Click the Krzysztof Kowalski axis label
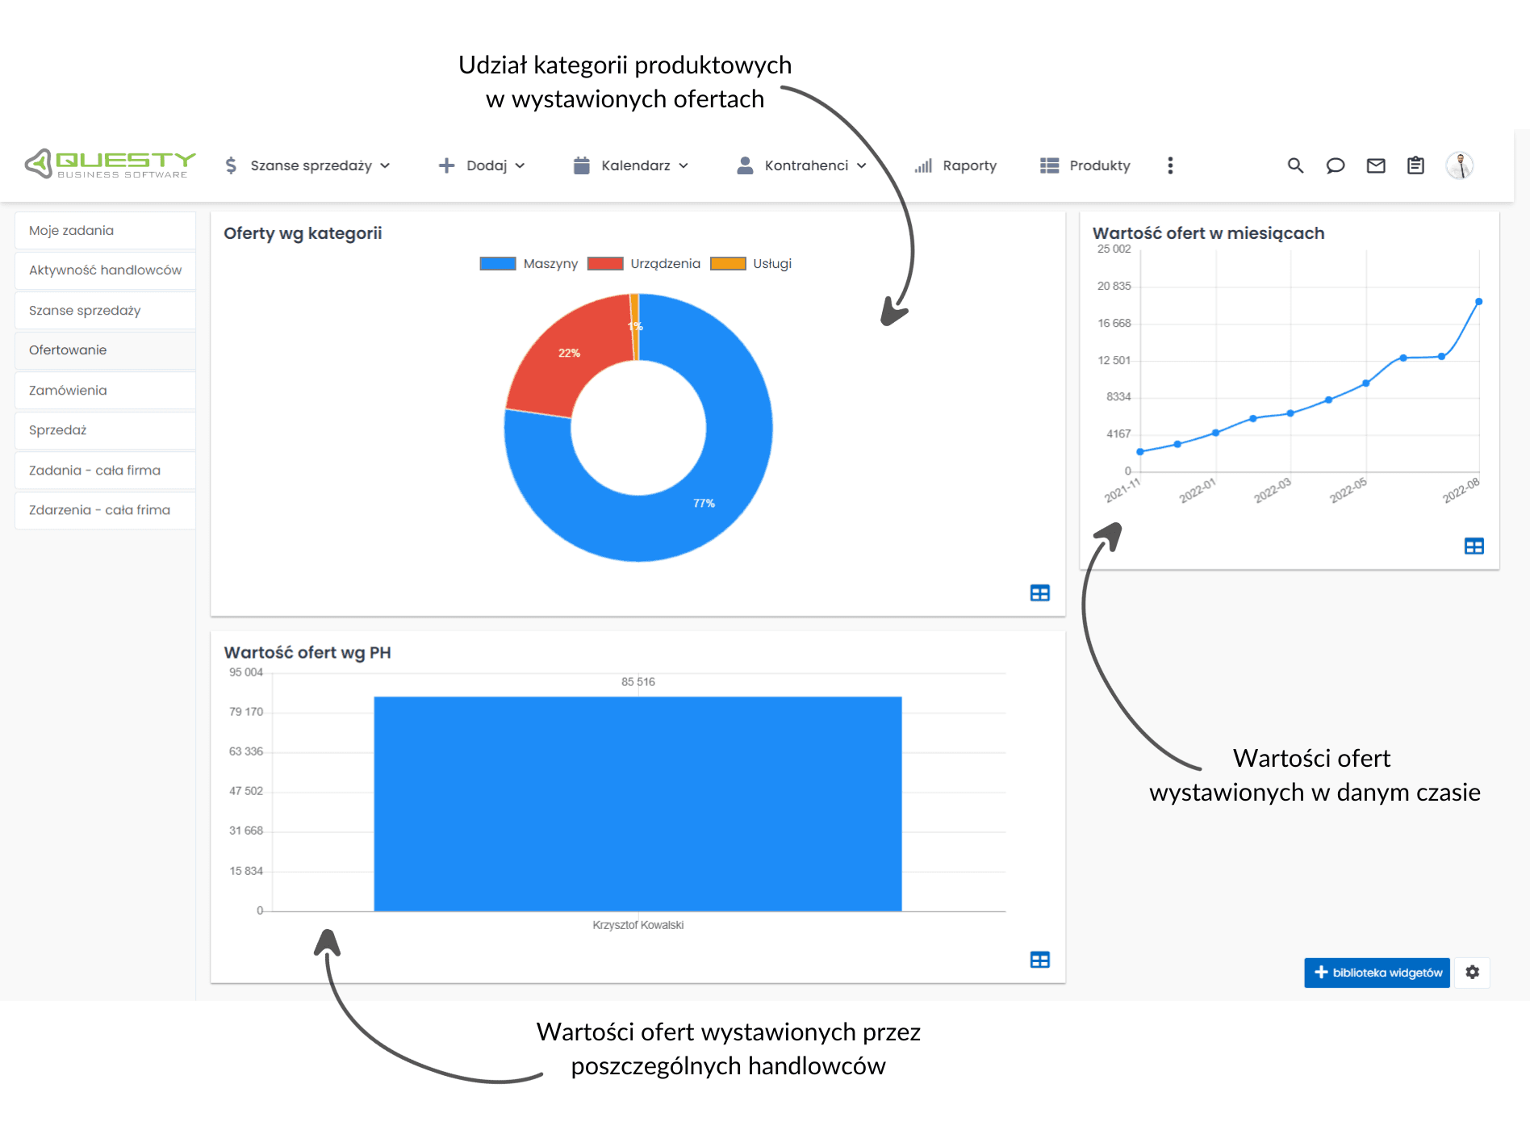Viewport: 1530px width, 1130px height. click(637, 925)
